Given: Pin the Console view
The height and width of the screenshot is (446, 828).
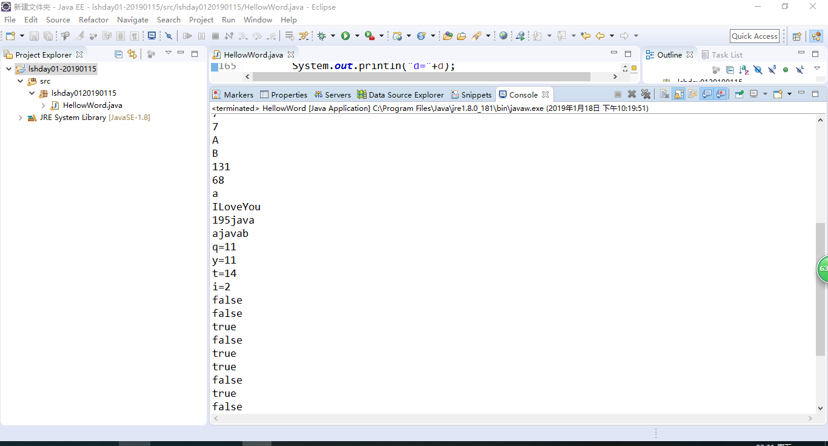Looking at the screenshot, I should [739, 95].
